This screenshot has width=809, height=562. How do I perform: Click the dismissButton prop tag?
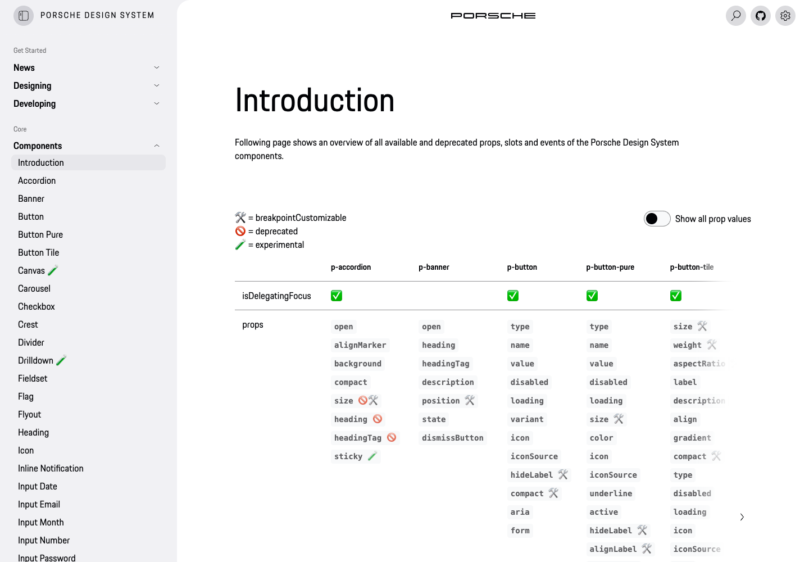point(453,438)
